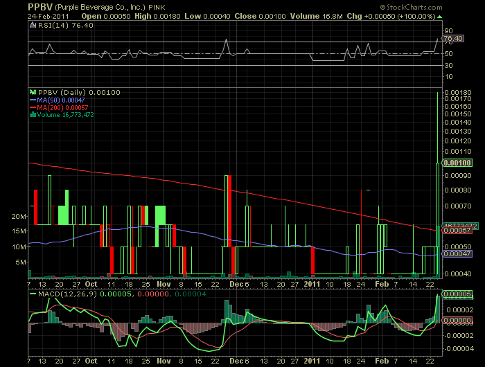Viewport: 485px width, 367px height.
Task: Click the -0.00004 MACD axis label
Action: (x=459, y=349)
